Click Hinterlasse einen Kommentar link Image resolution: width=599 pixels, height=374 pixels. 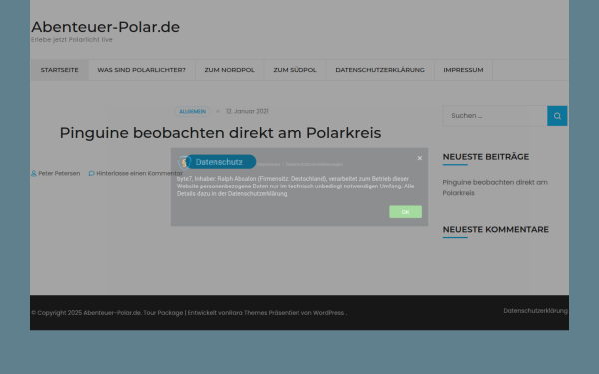[x=139, y=173]
